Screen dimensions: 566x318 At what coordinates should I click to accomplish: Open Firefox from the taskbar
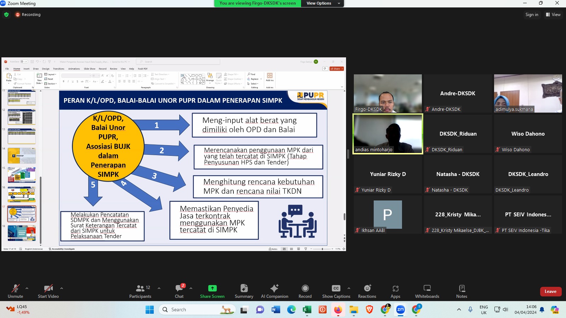[338, 310]
